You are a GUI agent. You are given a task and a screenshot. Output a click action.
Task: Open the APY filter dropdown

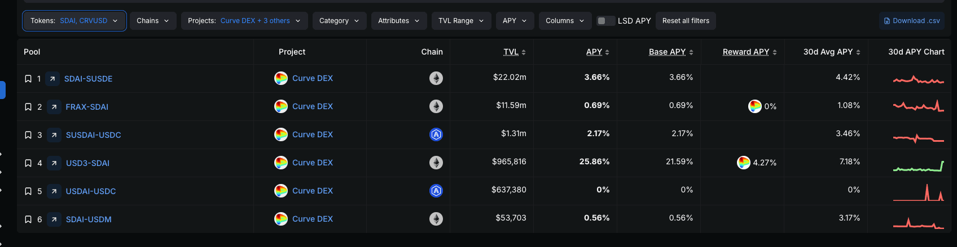click(x=515, y=21)
